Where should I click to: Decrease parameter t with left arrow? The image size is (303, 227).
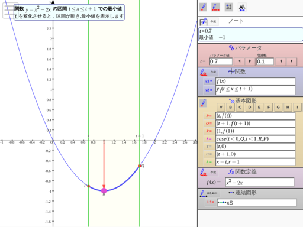coord(240,61)
